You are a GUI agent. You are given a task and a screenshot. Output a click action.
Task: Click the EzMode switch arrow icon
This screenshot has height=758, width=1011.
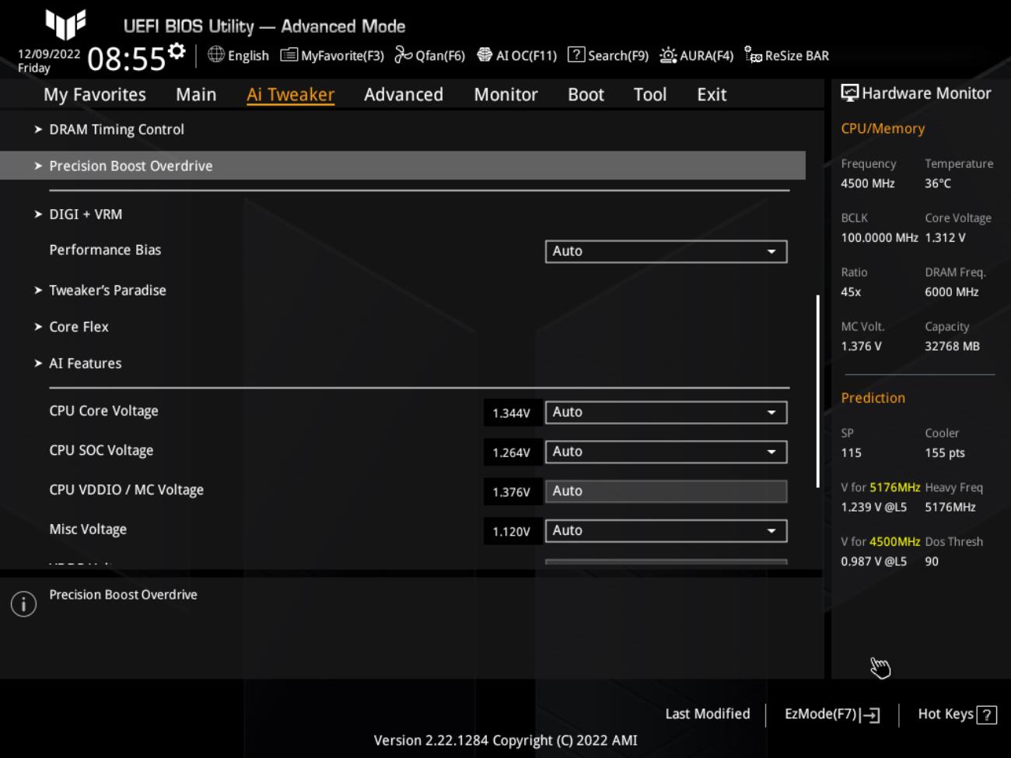pyautogui.click(x=870, y=715)
